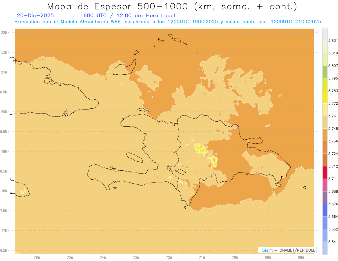Pick the pale swatch between 5.819 and 5.831

(x=325, y=47)
